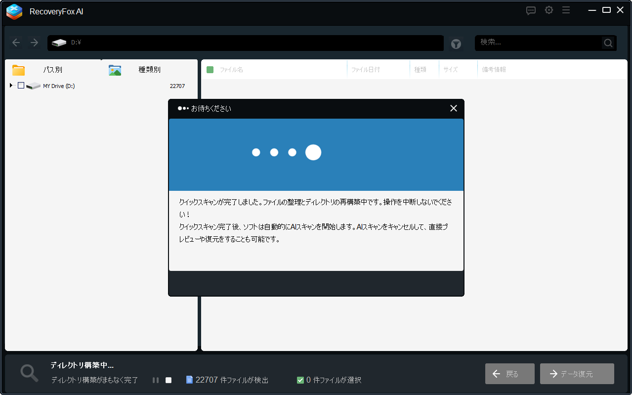The width and height of the screenshot is (632, 395).
Task: Open the settings gear icon
Action: [548, 10]
